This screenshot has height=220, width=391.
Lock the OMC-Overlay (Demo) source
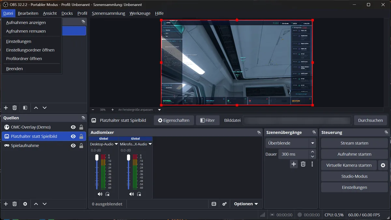coord(81,127)
